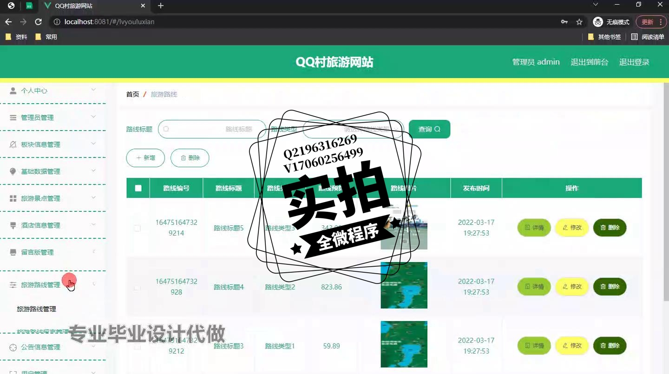Click the 路线标题 search input field

pos(212,129)
